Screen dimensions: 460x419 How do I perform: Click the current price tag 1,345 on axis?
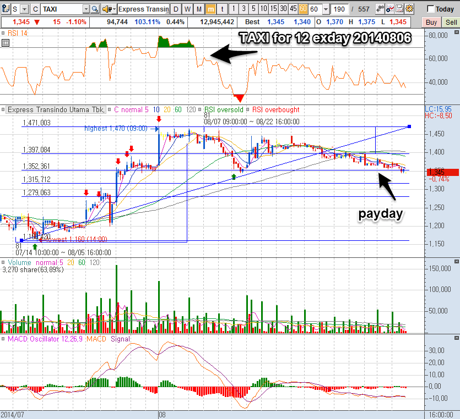[x=443, y=172]
